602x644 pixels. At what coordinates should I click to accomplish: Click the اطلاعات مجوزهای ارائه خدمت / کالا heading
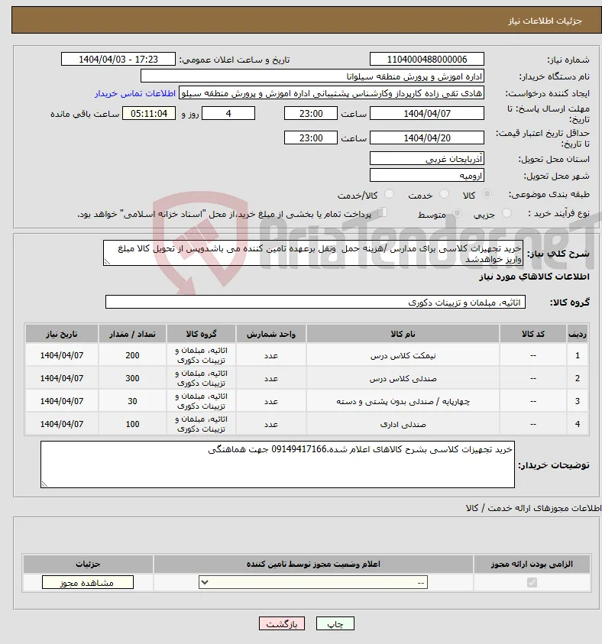(x=533, y=509)
